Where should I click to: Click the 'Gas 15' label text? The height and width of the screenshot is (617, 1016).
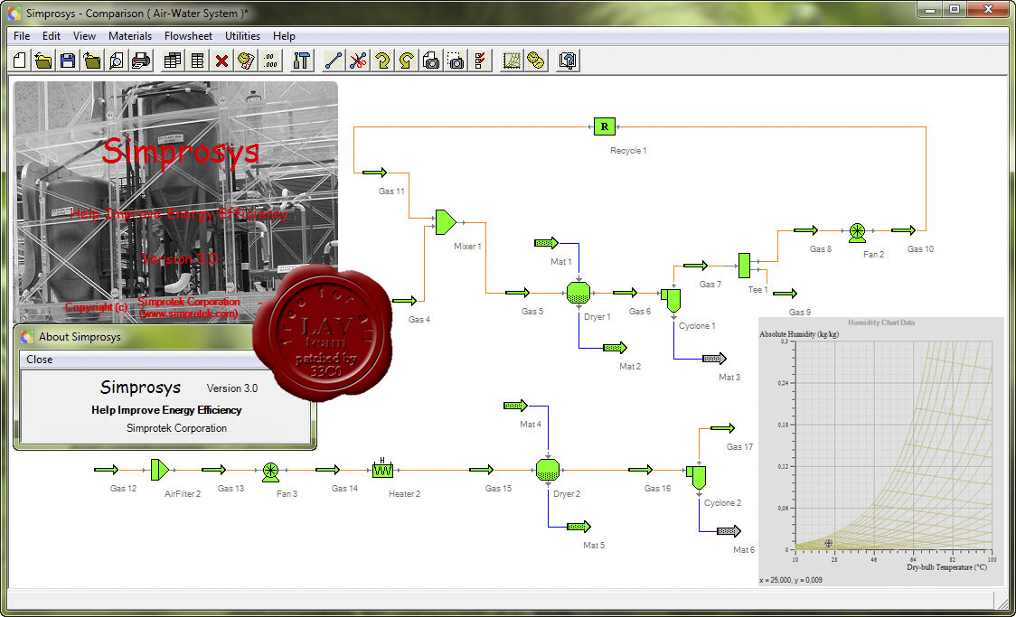[498, 488]
